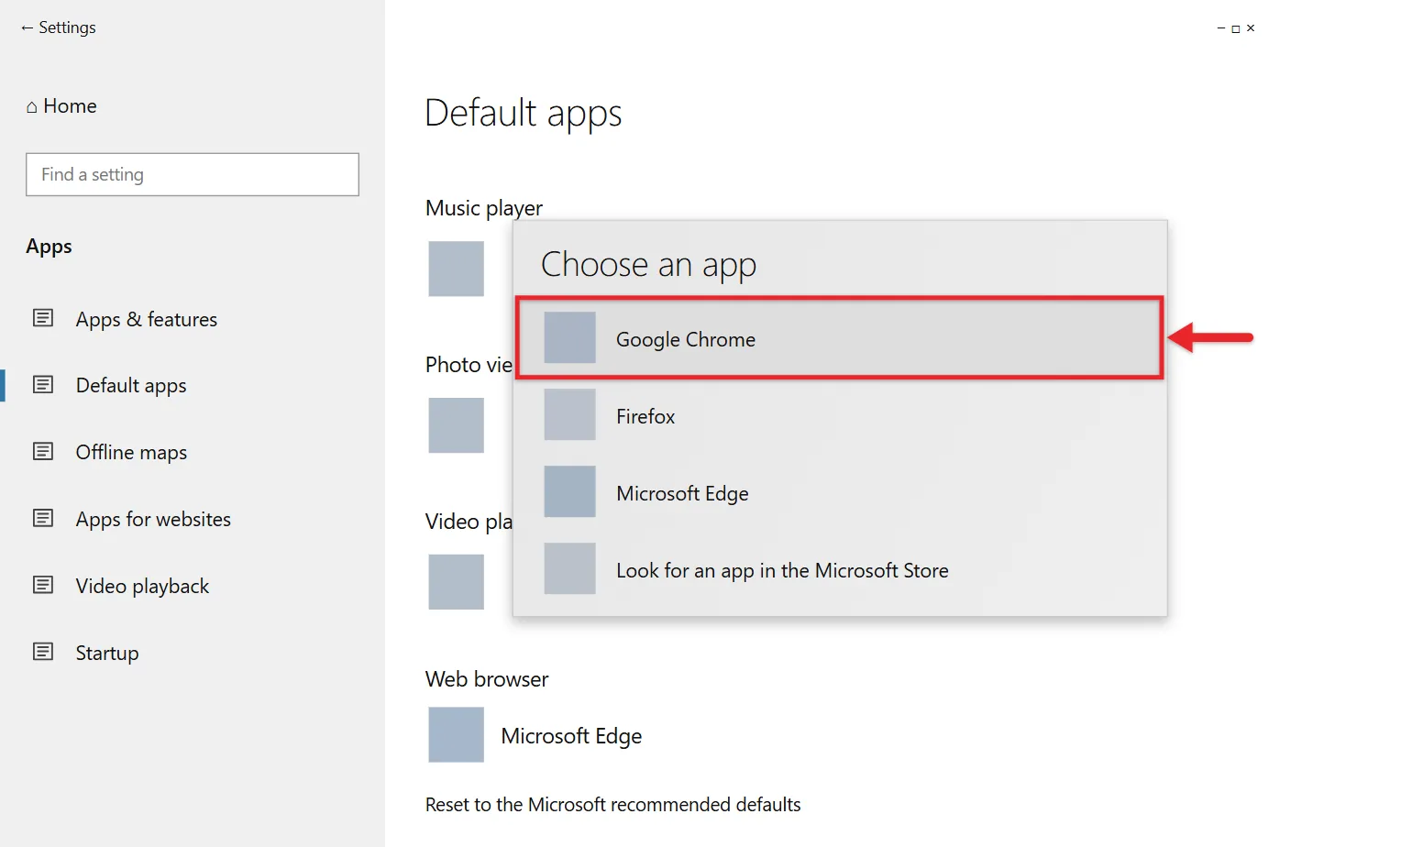Click the Music player app icon
The height and width of the screenshot is (847, 1412).
point(456,269)
